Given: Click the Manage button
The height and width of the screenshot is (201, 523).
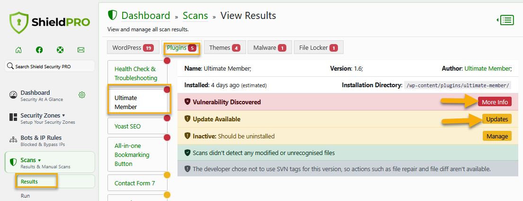Looking at the screenshot, I should point(497,136).
